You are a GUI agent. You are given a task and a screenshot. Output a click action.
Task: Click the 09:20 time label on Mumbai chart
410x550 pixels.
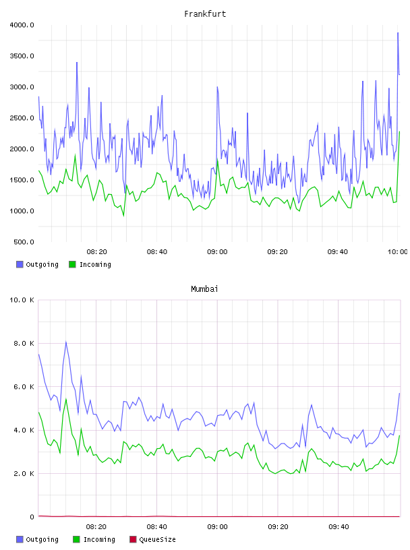278,527
